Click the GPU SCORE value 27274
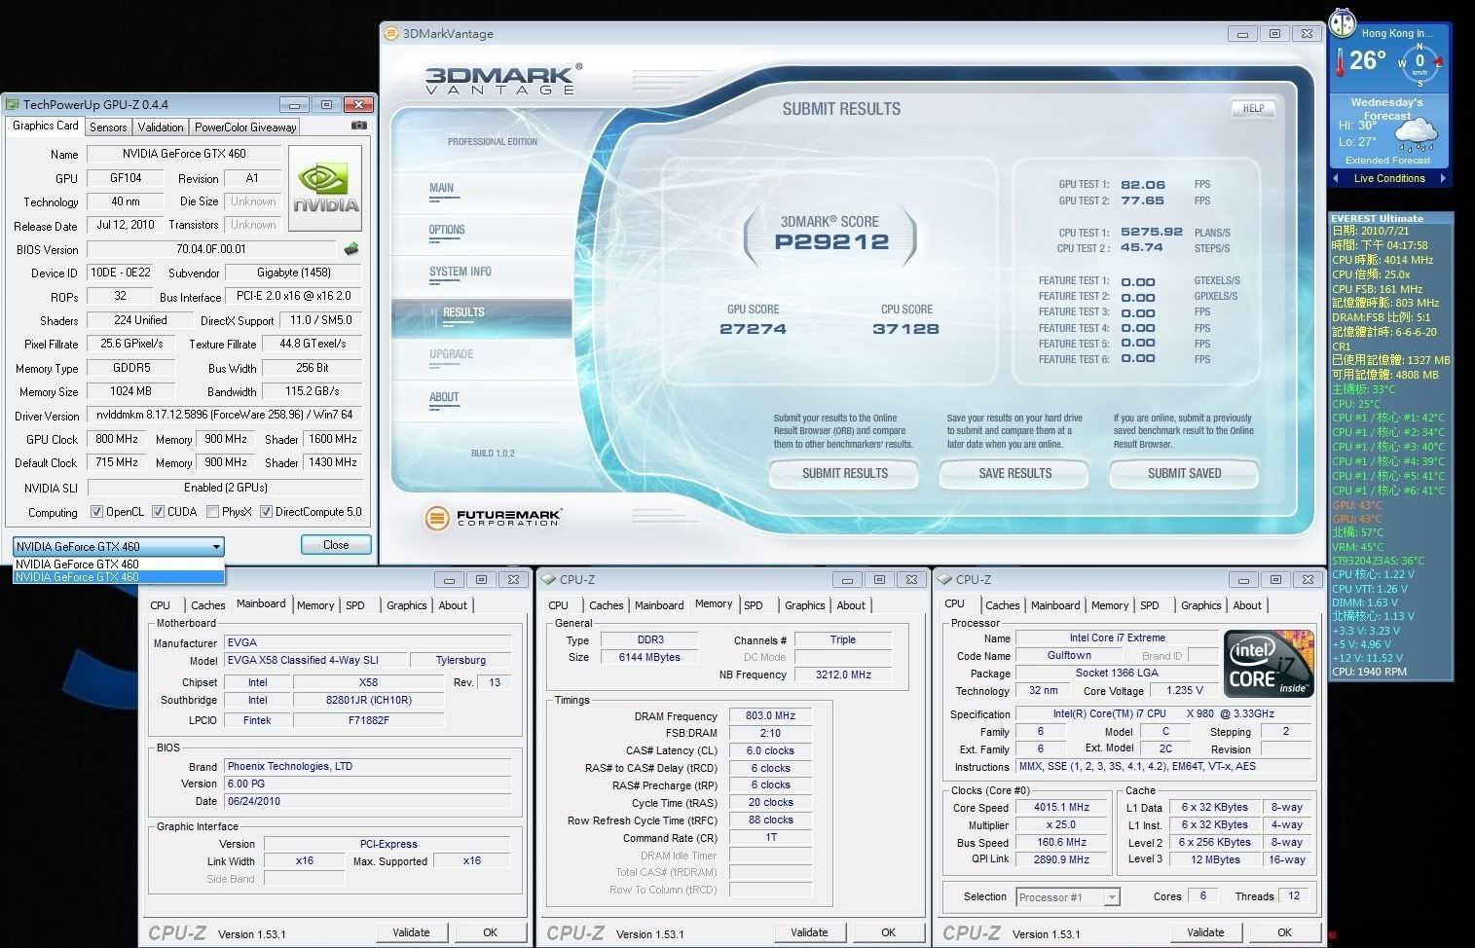Image resolution: width=1475 pixels, height=948 pixels. (x=753, y=329)
